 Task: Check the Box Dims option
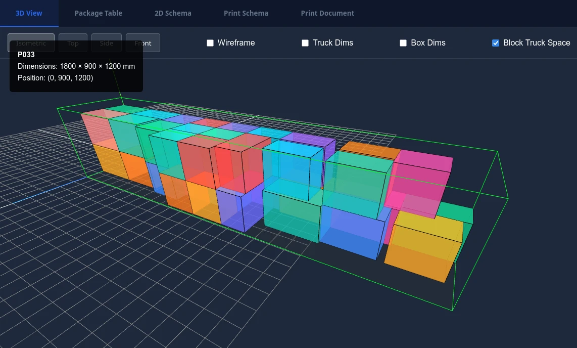(x=403, y=43)
